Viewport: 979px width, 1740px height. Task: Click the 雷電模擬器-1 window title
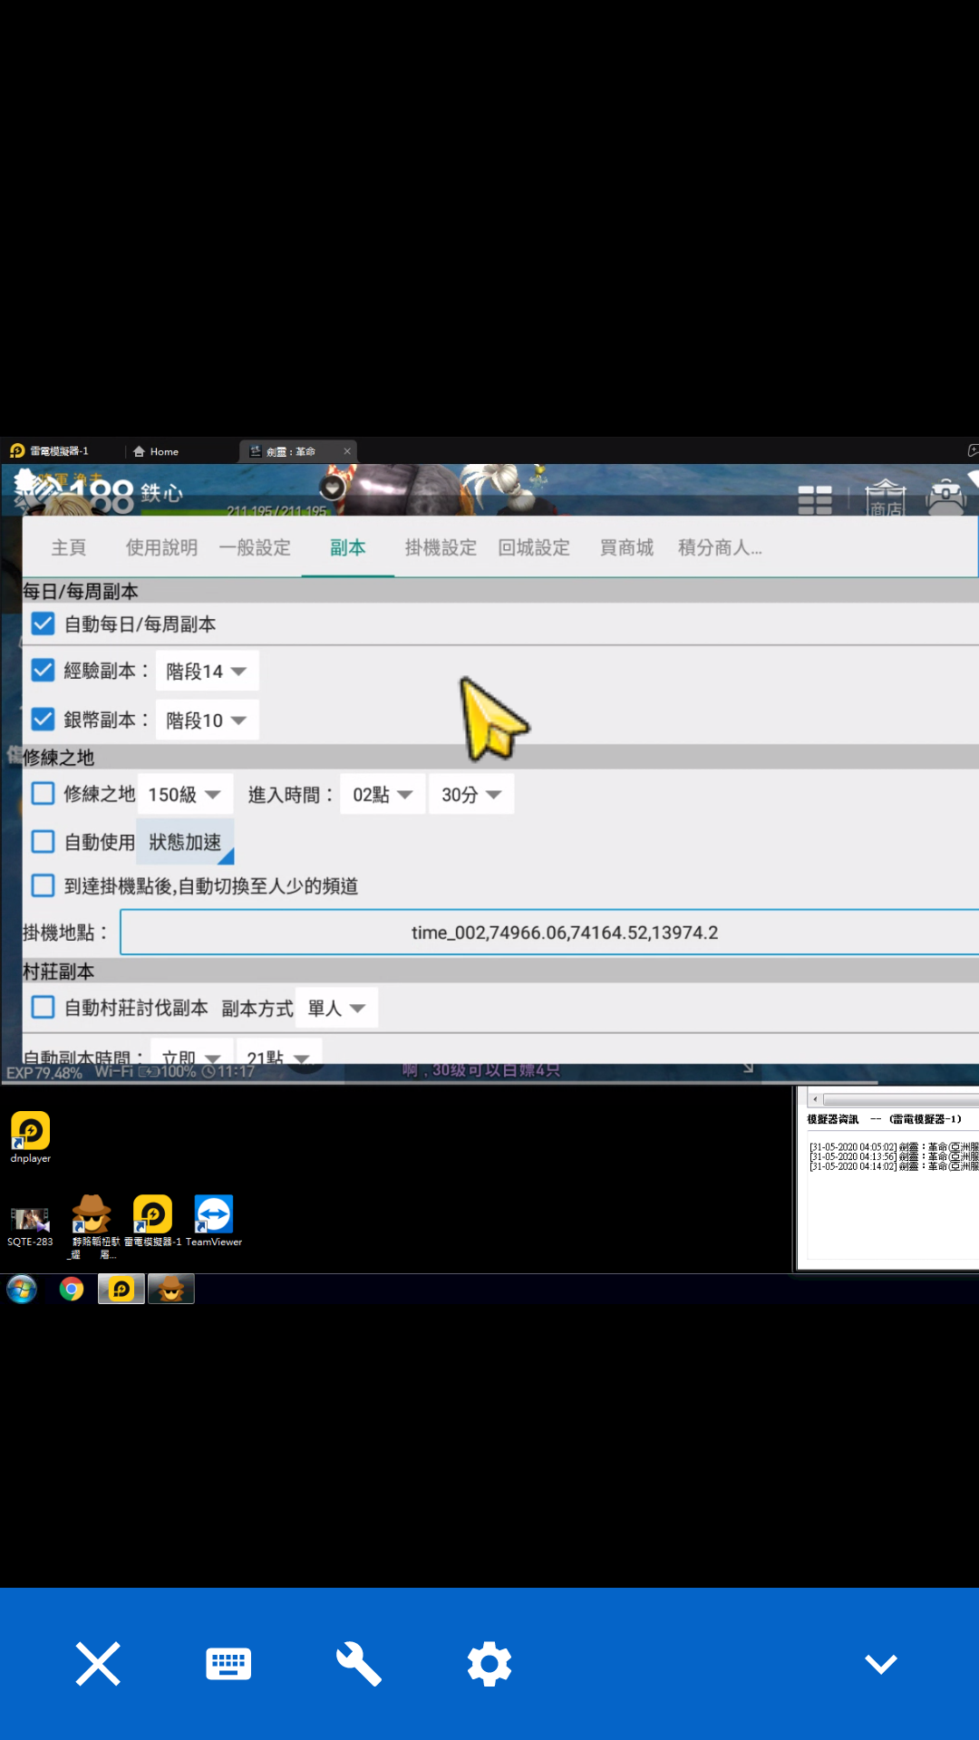pos(58,450)
